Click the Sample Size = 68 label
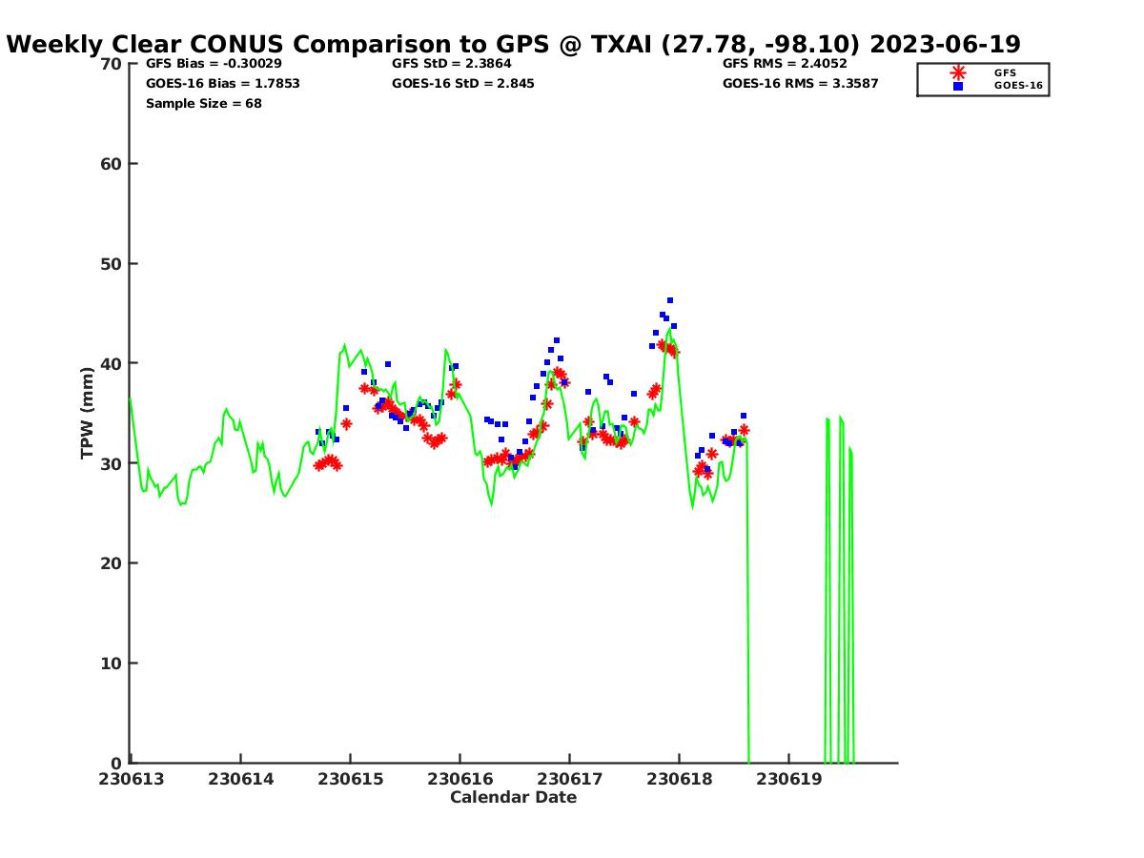Screen dimensions: 1144x858 [x=203, y=104]
